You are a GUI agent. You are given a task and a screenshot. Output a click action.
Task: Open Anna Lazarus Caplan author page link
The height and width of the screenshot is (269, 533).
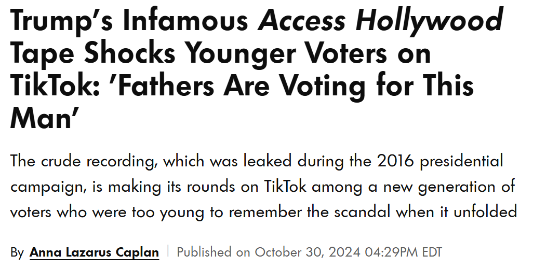[94, 252]
